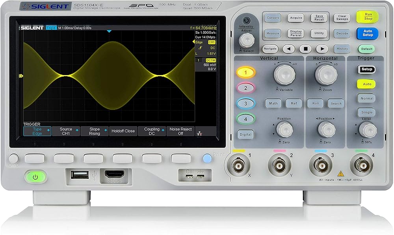Image resolution: width=394 pixels, height=235 pixels.
Task: Select the Noise Reject Off item
Action: tap(180, 131)
